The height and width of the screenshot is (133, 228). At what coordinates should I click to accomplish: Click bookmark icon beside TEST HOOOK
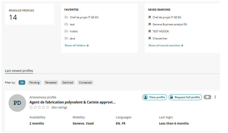(x=149, y=31)
